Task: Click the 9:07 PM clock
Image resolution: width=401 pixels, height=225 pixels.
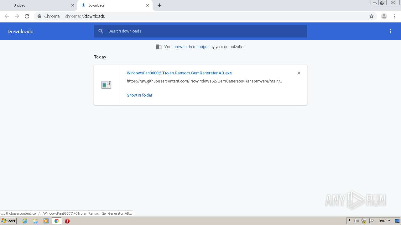Action: point(385,221)
